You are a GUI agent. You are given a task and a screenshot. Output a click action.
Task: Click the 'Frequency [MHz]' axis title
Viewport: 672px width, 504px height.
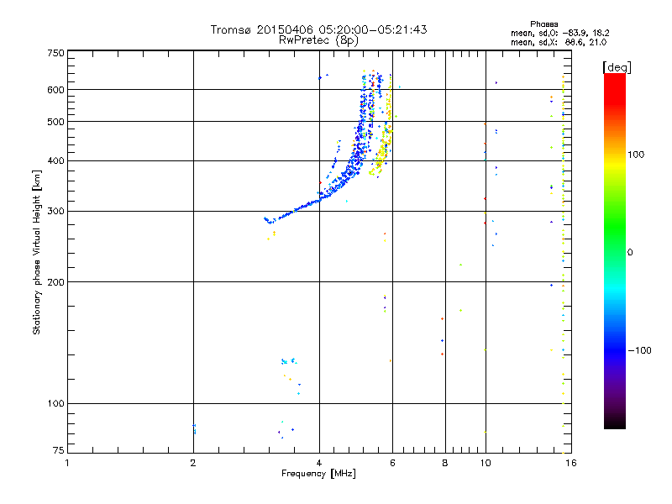coord(318,474)
